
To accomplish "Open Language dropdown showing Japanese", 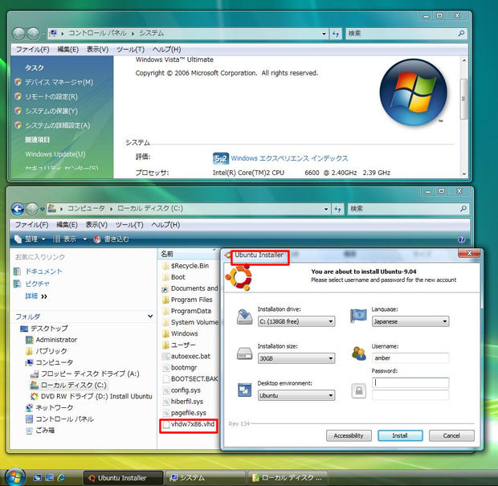I will coord(410,321).
